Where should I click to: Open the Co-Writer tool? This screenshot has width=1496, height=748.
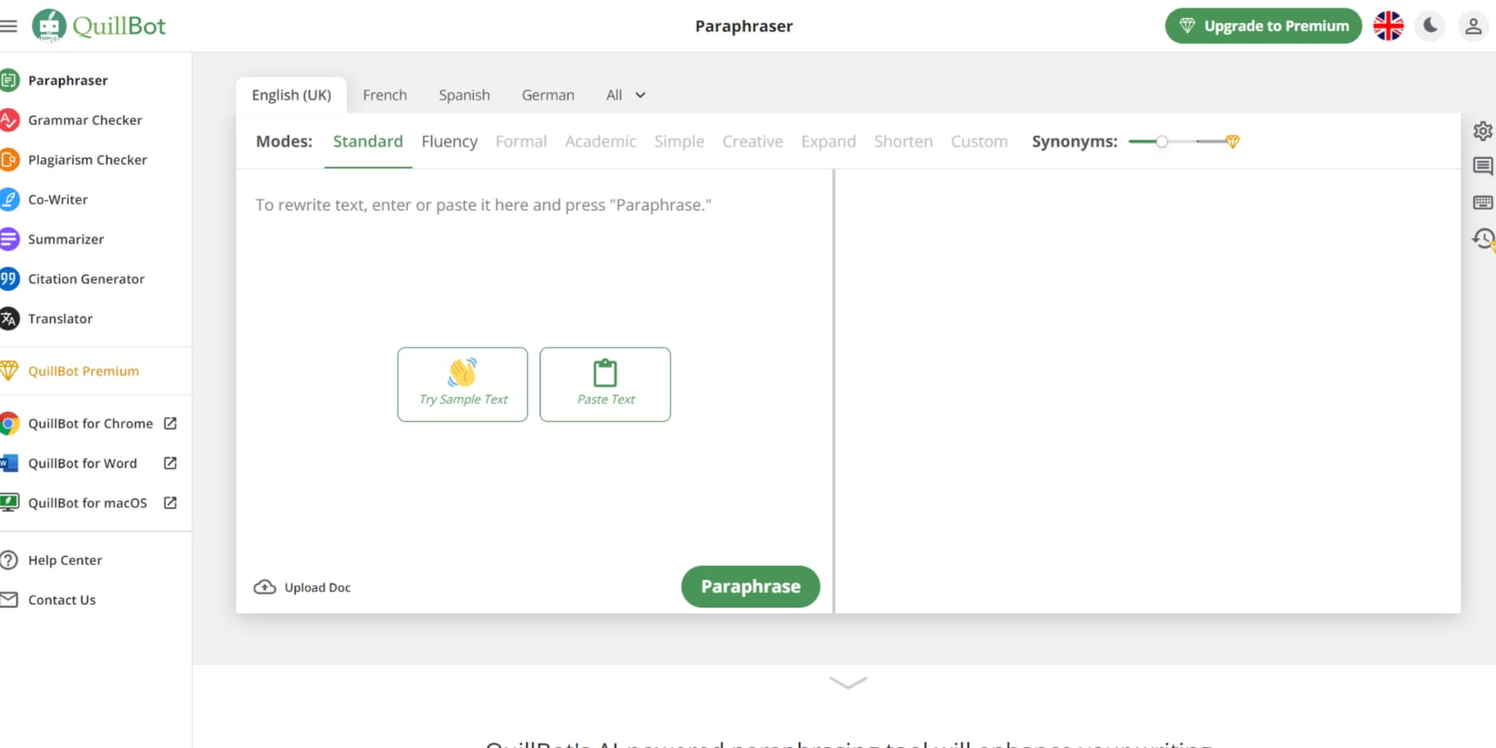coord(57,199)
